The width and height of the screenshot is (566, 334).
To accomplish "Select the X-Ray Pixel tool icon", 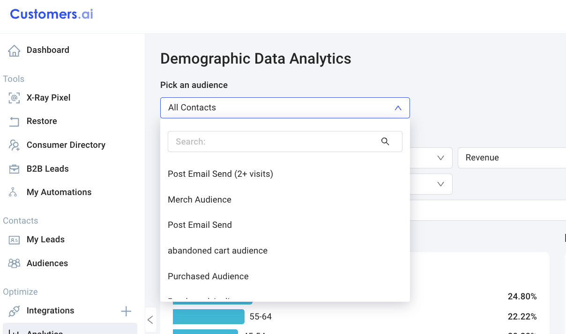I will [14, 97].
